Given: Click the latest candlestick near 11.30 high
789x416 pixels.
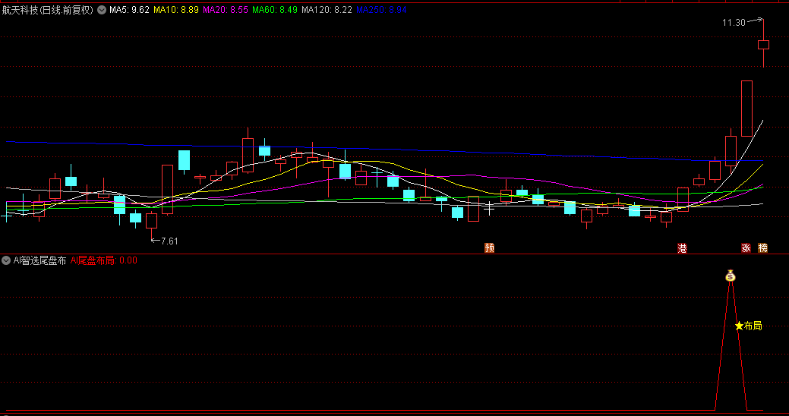Looking at the screenshot, I should (763, 45).
